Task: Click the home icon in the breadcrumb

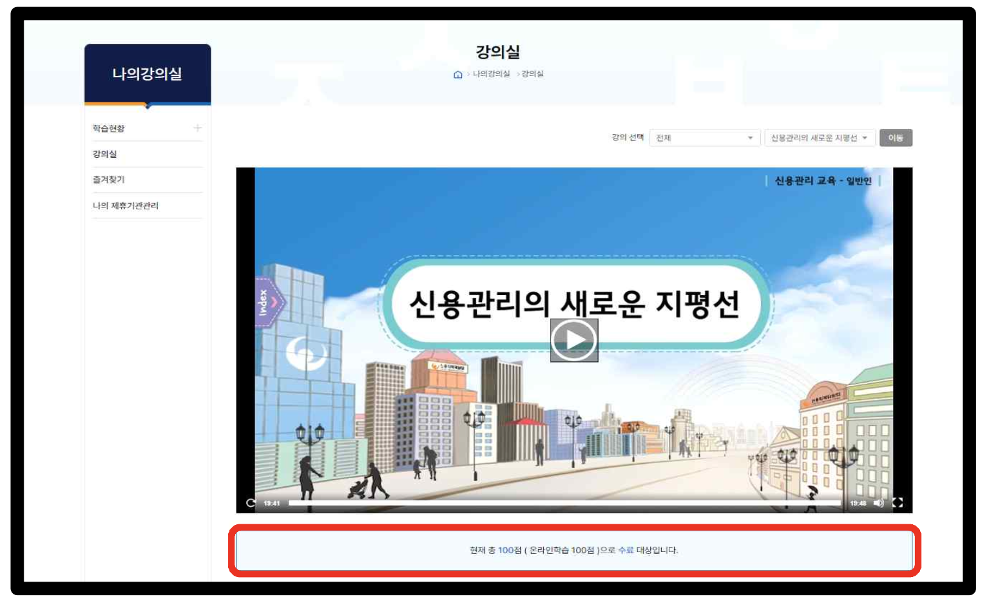Action: coord(457,74)
